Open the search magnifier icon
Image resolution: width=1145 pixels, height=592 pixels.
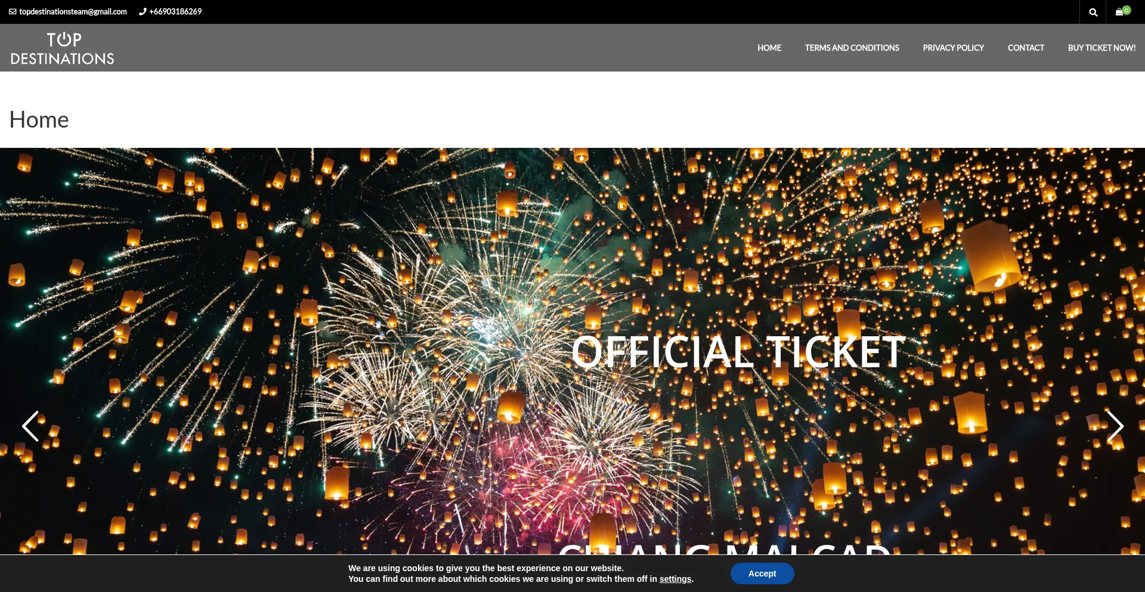pyautogui.click(x=1093, y=12)
